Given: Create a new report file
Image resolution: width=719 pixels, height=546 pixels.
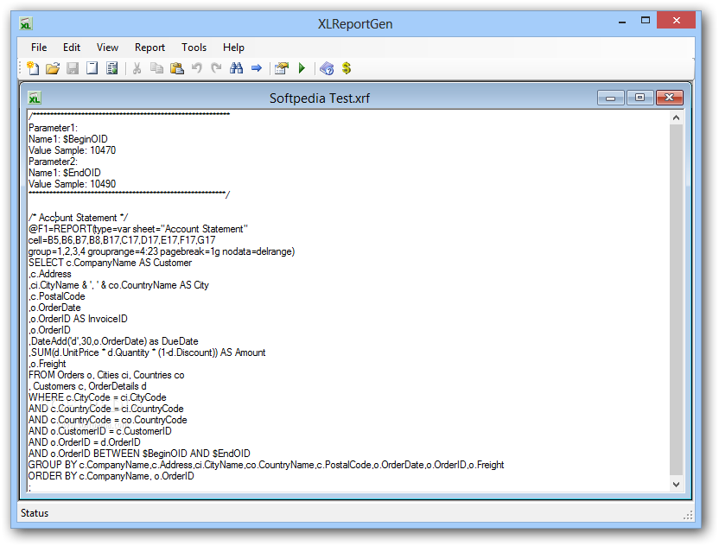Looking at the screenshot, I should pos(33,68).
